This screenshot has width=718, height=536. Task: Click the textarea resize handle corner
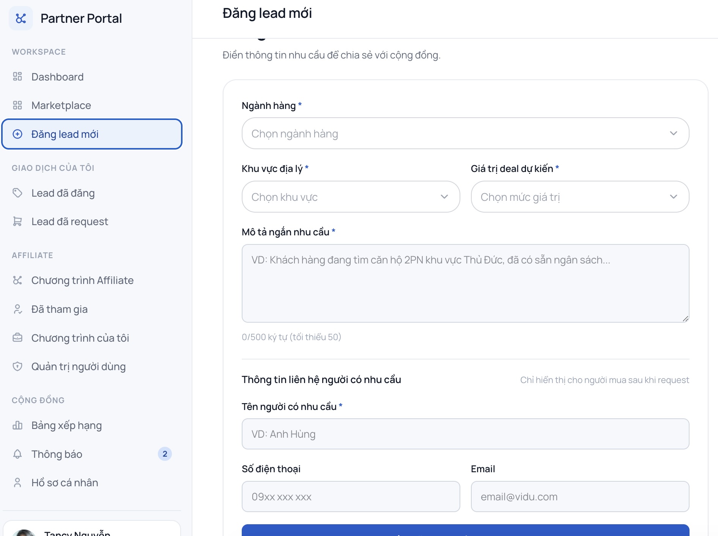tap(685, 319)
